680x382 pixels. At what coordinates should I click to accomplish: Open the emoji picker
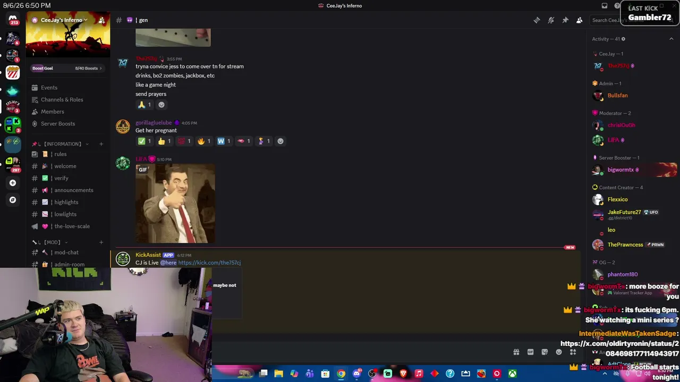coord(559,352)
